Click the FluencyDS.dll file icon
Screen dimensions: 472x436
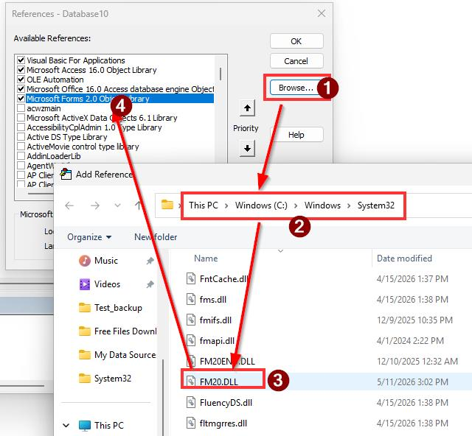coord(191,402)
